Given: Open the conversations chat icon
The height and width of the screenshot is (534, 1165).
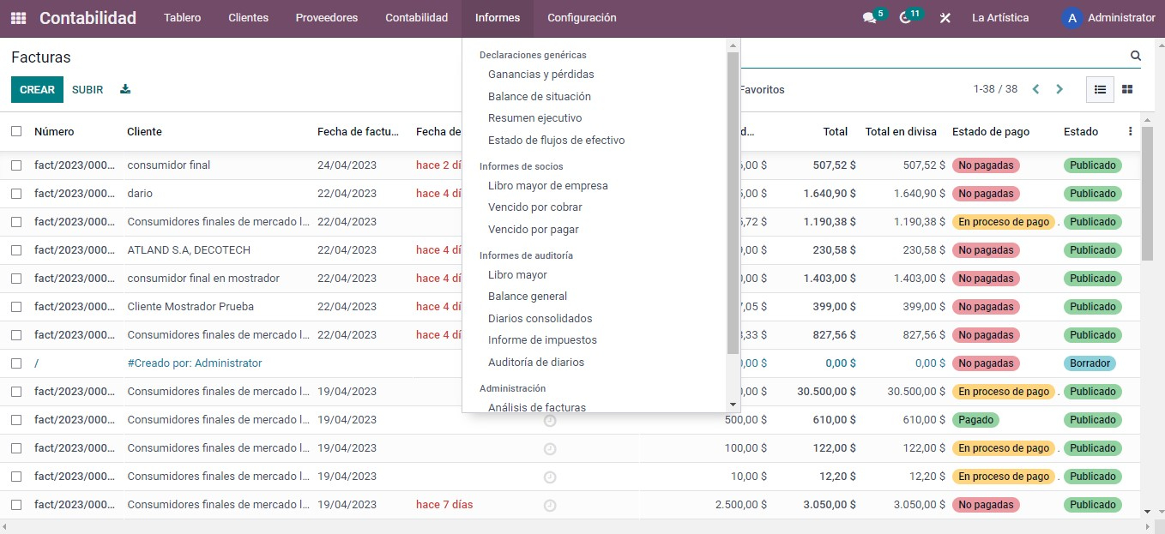Looking at the screenshot, I should [869, 18].
